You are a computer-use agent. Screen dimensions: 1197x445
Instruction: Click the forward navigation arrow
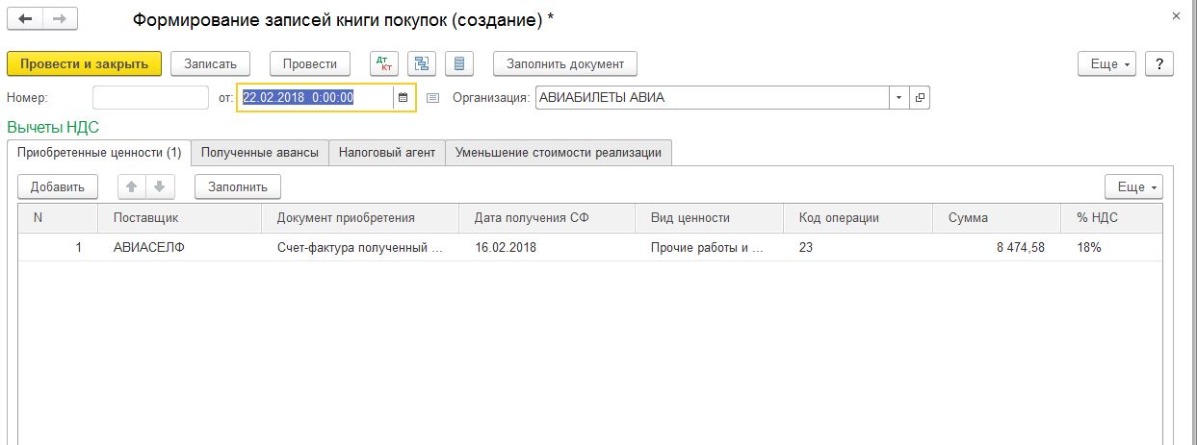(60, 19)
